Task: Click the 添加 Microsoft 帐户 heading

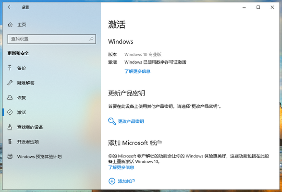Action: pos(135,143)
